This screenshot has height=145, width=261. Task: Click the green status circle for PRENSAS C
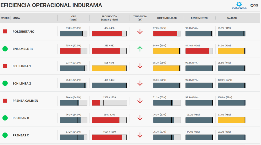coord(5,135)
